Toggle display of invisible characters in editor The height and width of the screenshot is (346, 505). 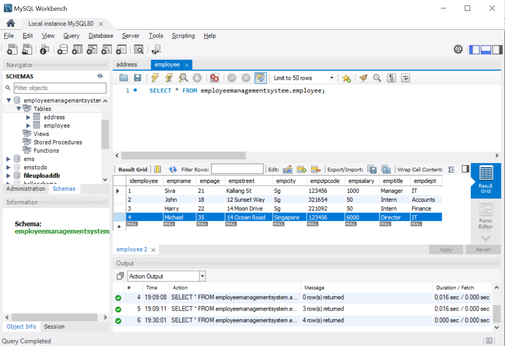click(x=391, y=78)
